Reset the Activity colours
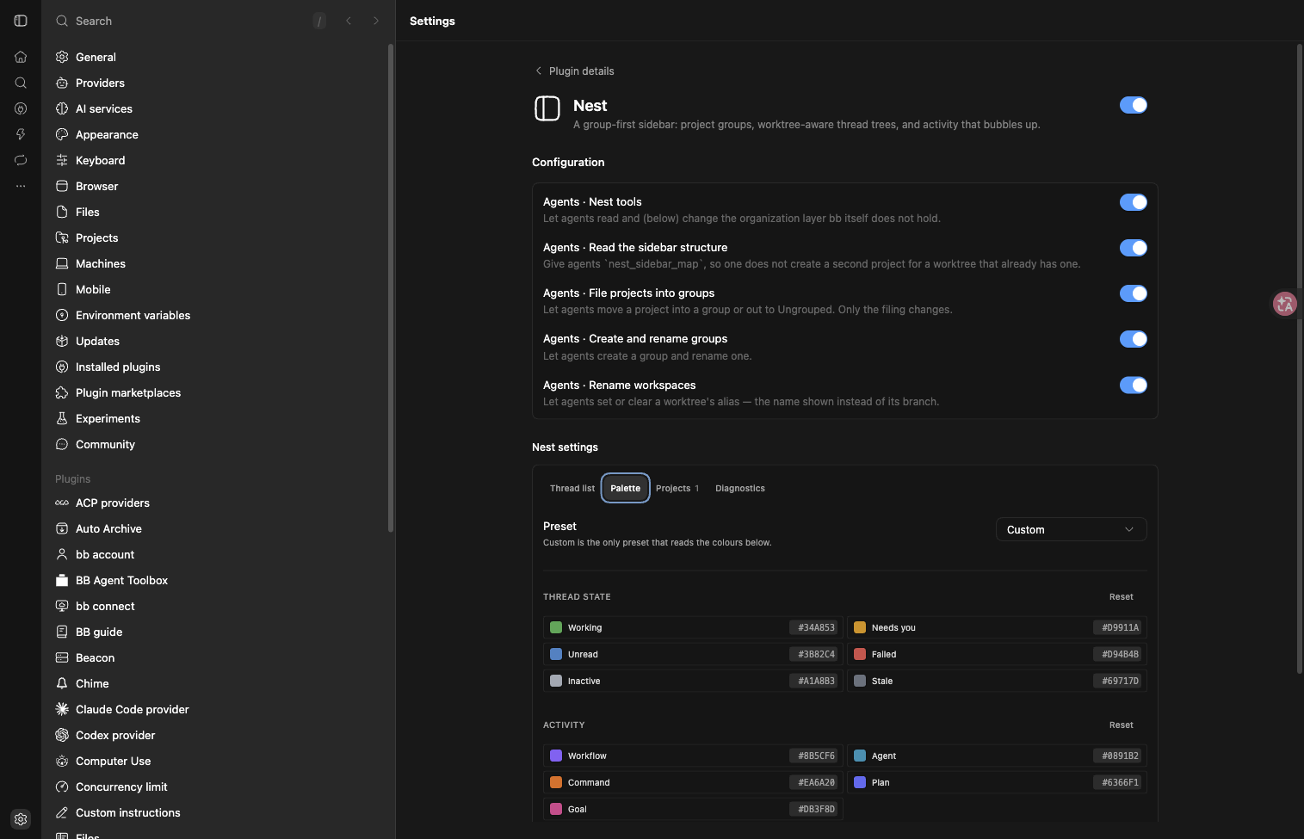Screen dimensions: 1304x839 click(1121, 725)
